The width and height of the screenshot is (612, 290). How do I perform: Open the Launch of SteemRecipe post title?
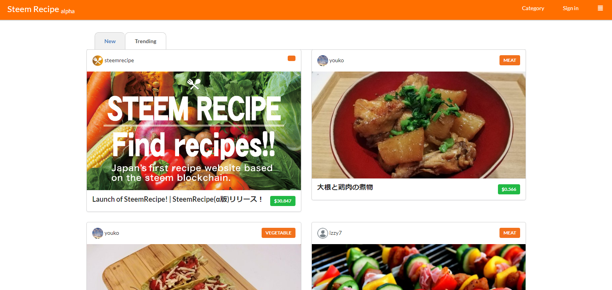pyautogui.click(x=177, y=199)
